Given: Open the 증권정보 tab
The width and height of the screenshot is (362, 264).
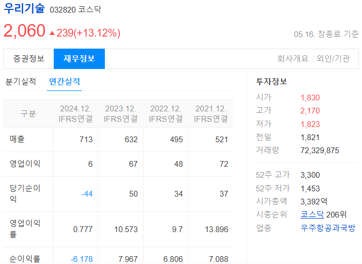Looking at the screenshot, I should pos(29,59).
